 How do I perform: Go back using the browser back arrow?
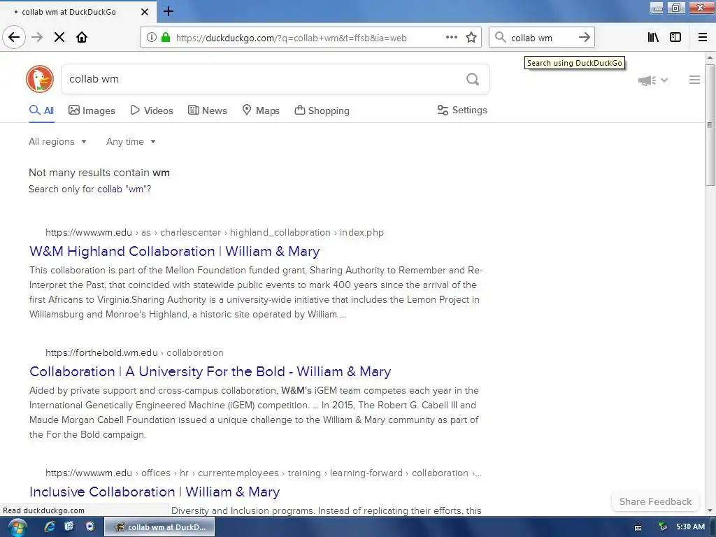pyautogui.click(x=14, y=37)
